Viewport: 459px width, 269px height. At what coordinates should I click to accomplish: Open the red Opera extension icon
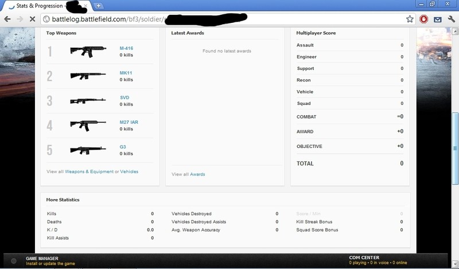click(424, 19)
